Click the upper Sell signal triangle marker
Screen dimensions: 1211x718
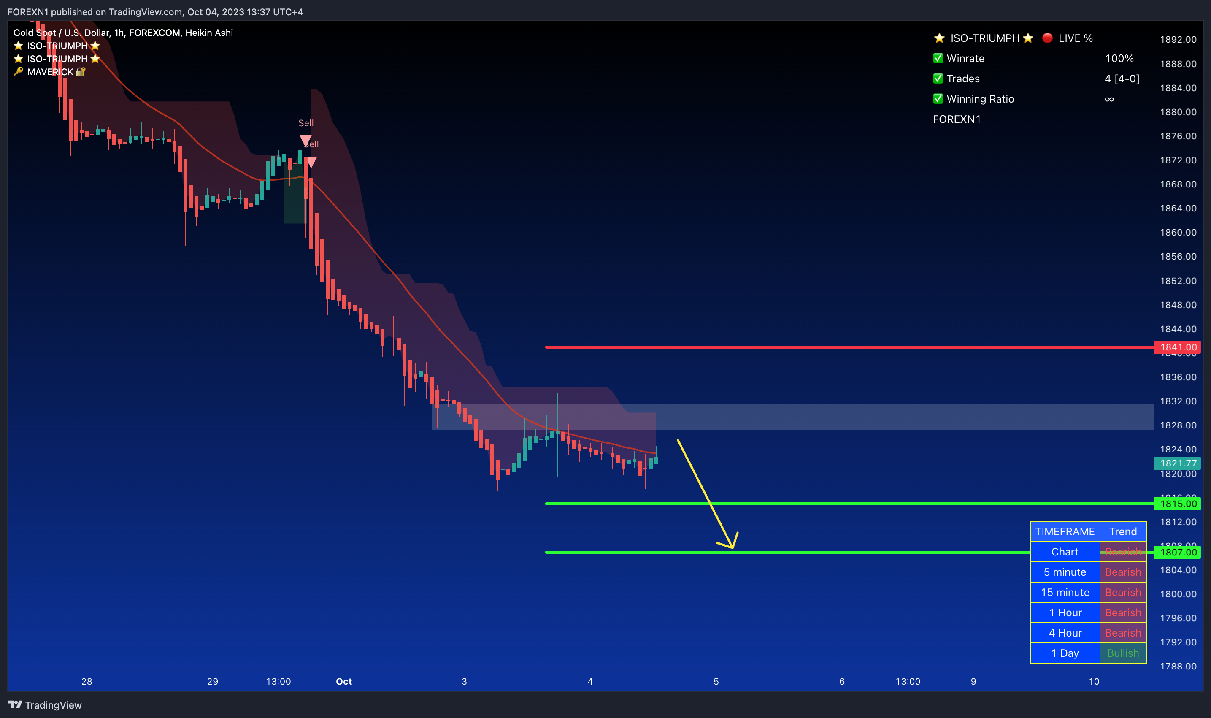click(x=305, y=141)
